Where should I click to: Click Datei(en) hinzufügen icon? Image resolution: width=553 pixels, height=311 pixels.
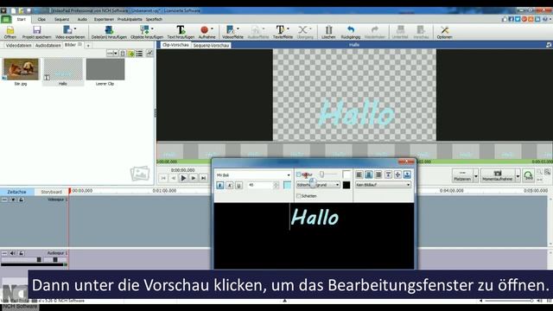click(x=109, y=30)
